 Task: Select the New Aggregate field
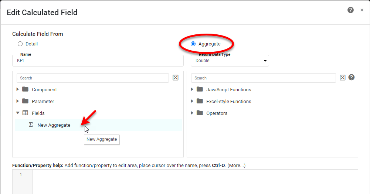tap(54, 125)
